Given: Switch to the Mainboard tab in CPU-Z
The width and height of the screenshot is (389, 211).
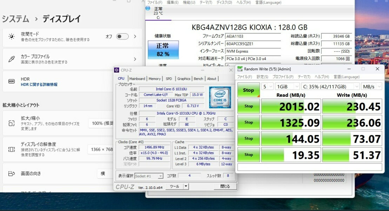Looking at the screenshot, I should 137,79.
